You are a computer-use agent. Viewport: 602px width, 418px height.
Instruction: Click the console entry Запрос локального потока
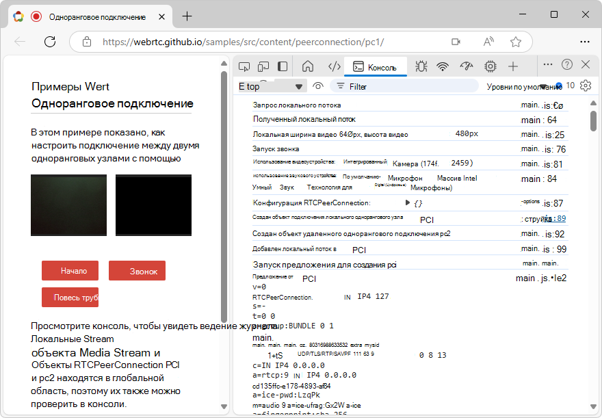click(x=297, y=105)
